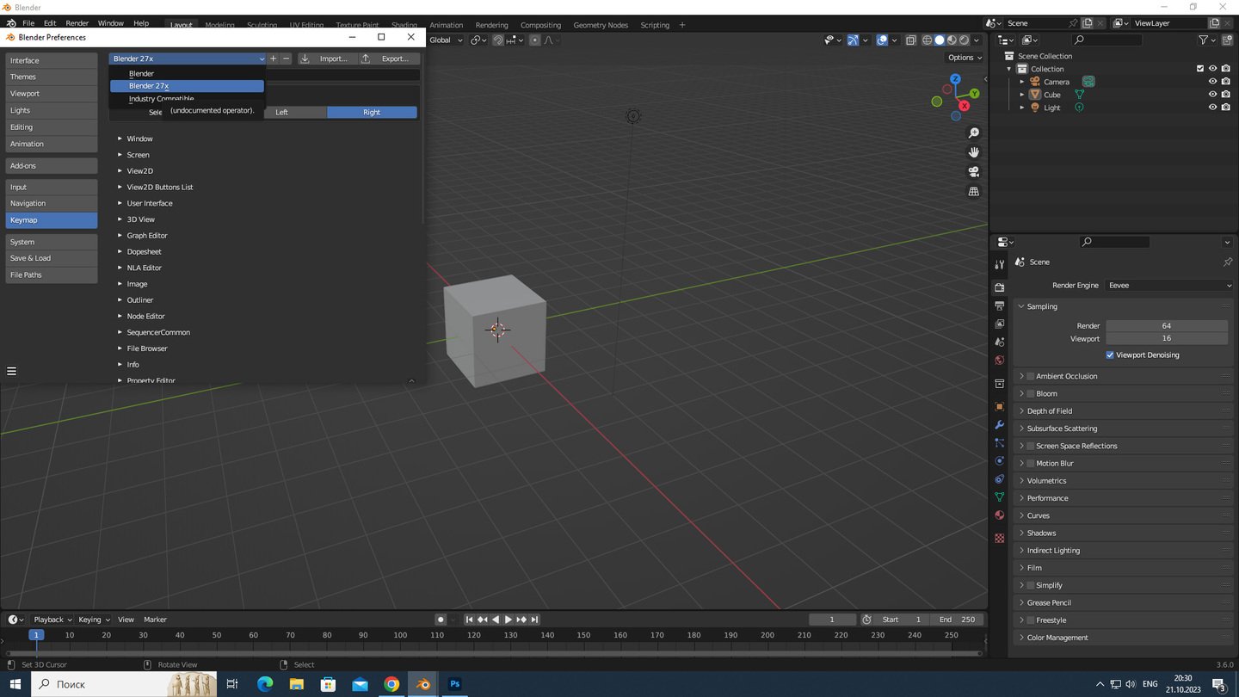Click the pan hand icon in viewport
This screenshot has width=1239, height=697.
[973, 152]
